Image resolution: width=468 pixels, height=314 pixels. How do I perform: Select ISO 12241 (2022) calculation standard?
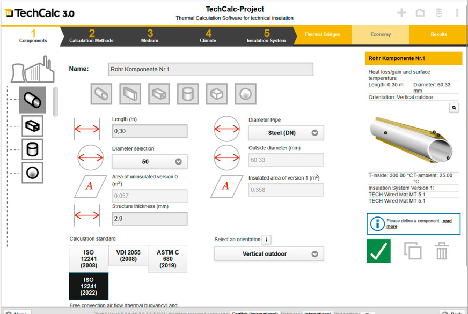coord(89,286)
